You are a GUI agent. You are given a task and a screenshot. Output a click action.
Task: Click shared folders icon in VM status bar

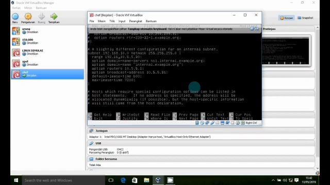(218, 123)
